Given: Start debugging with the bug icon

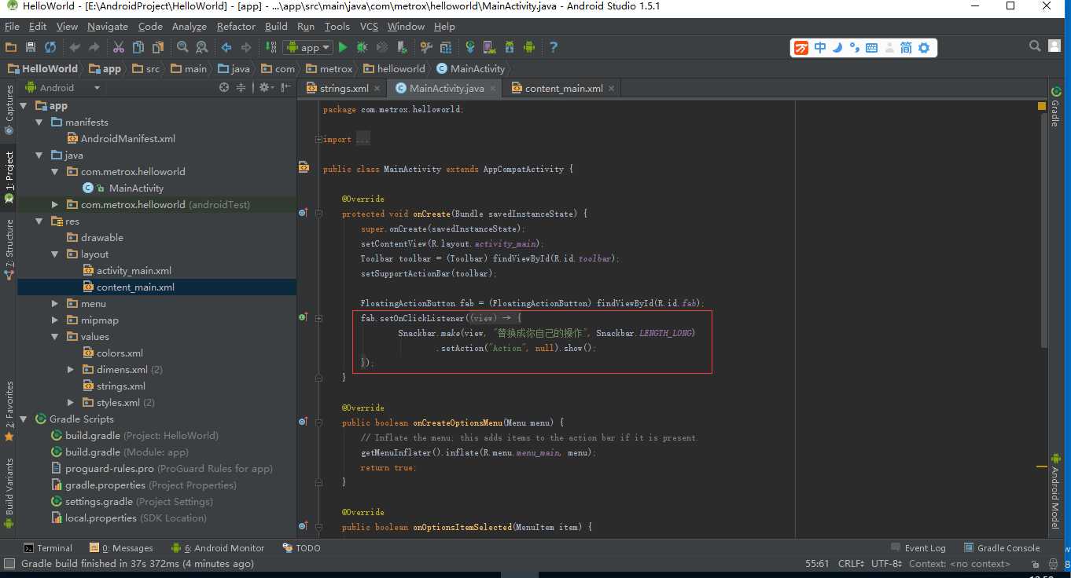Looking at the screenshot, I should pos(362,48).
